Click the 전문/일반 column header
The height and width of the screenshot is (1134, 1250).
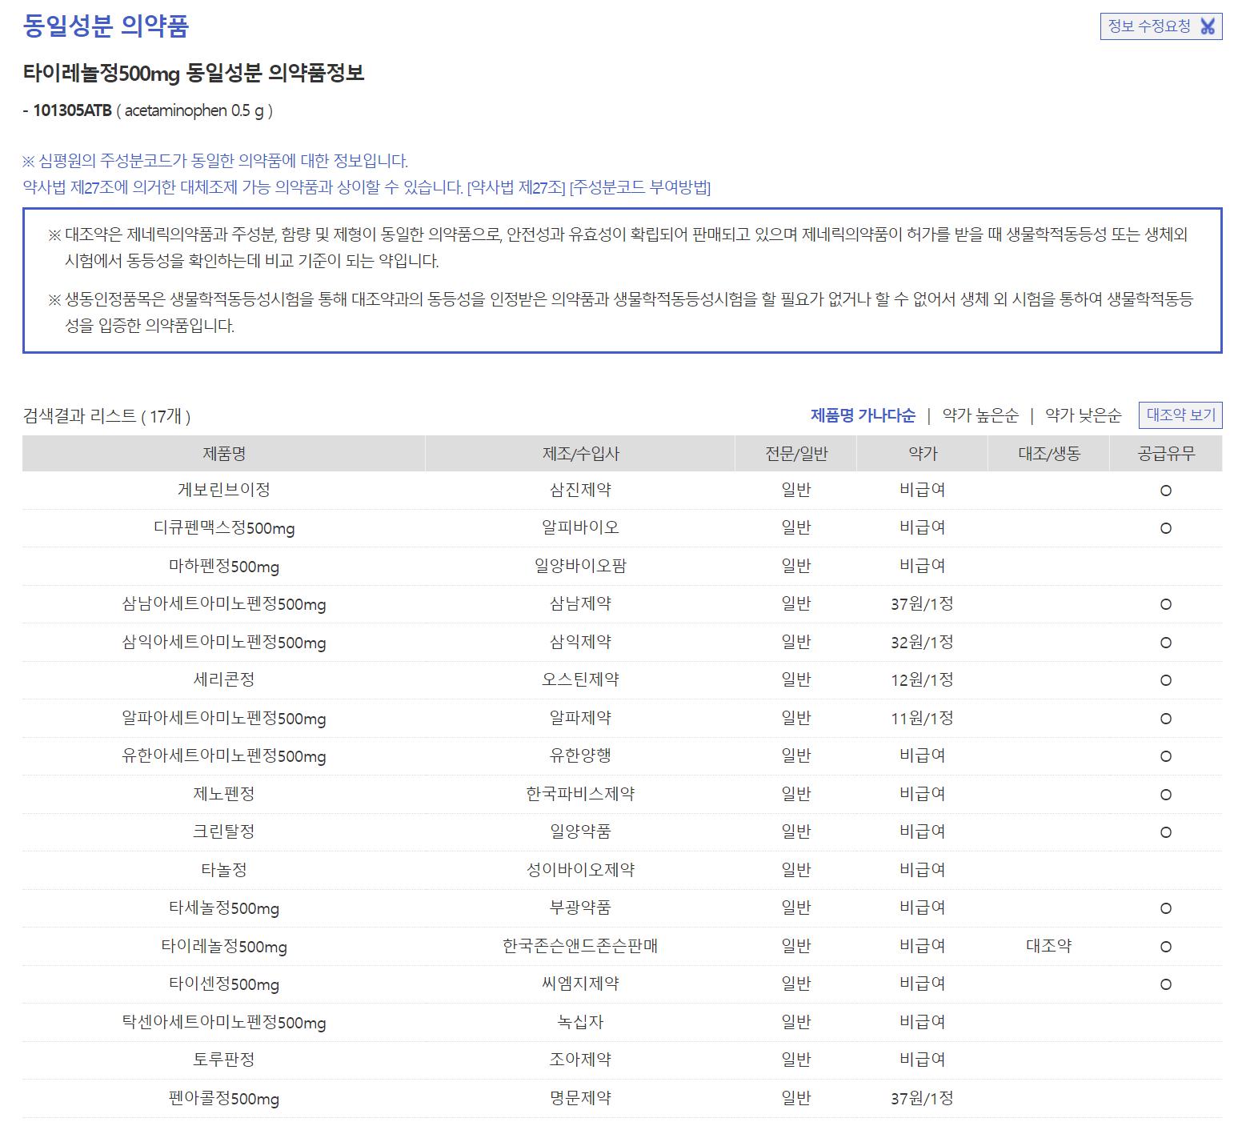796,454
